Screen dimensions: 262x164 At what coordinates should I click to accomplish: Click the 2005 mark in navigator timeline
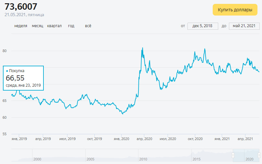90,159
